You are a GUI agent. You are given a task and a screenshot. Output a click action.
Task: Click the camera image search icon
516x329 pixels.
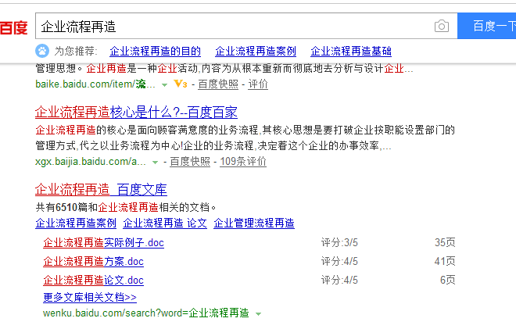tap(441, 26)
